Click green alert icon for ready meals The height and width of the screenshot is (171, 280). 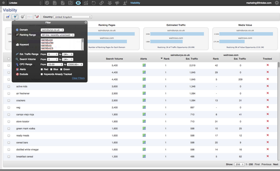(x=144, y=135)
